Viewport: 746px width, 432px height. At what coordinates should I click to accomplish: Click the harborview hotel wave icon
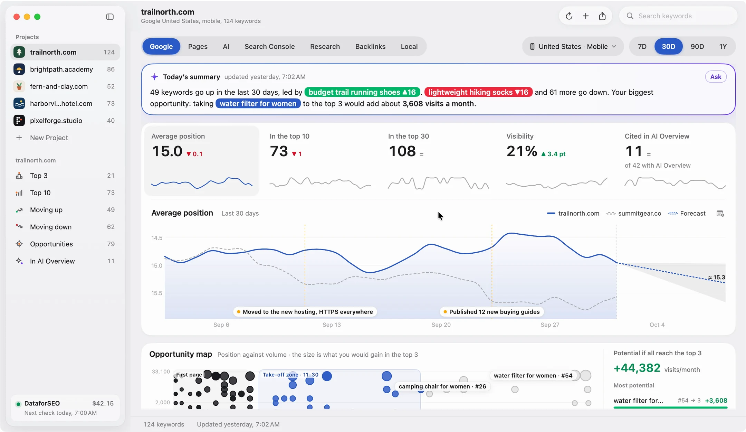click(x=19, y=103)
